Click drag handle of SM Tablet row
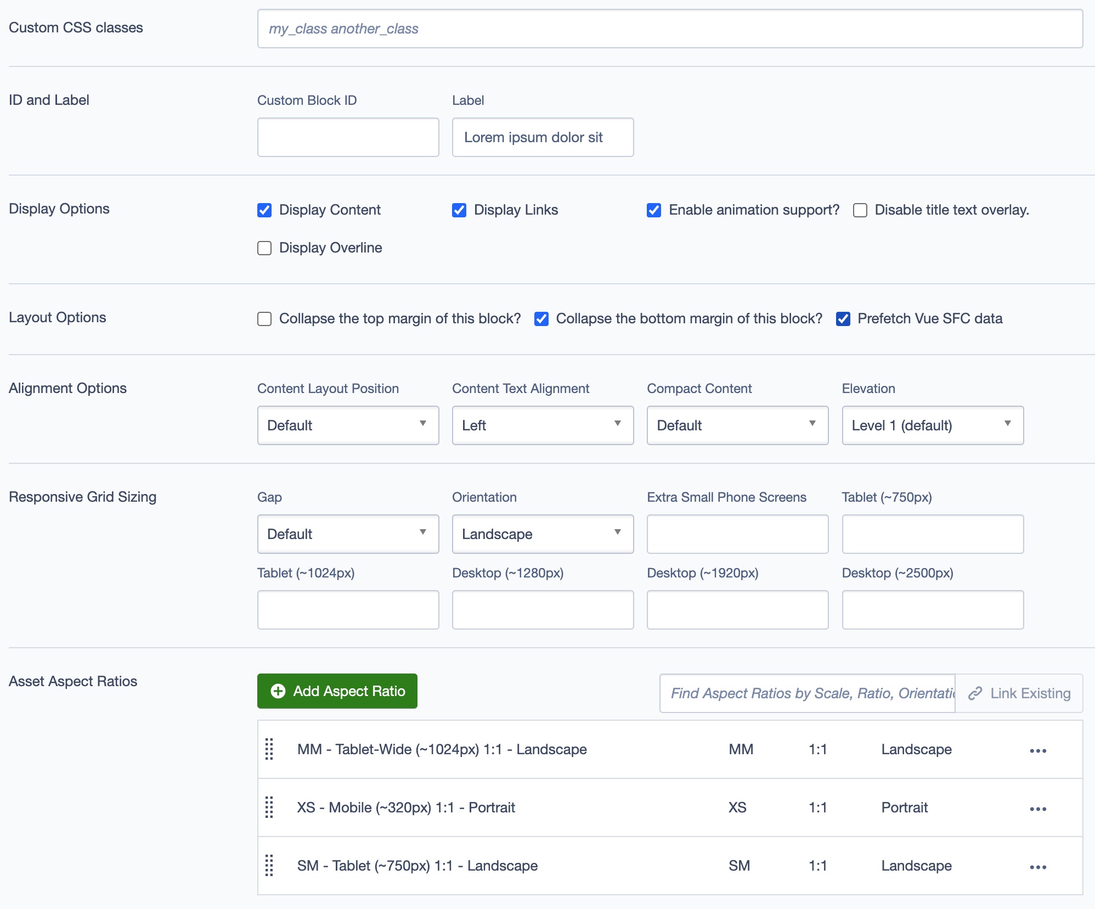This screenshot has width=1095, height=909. 269,866
